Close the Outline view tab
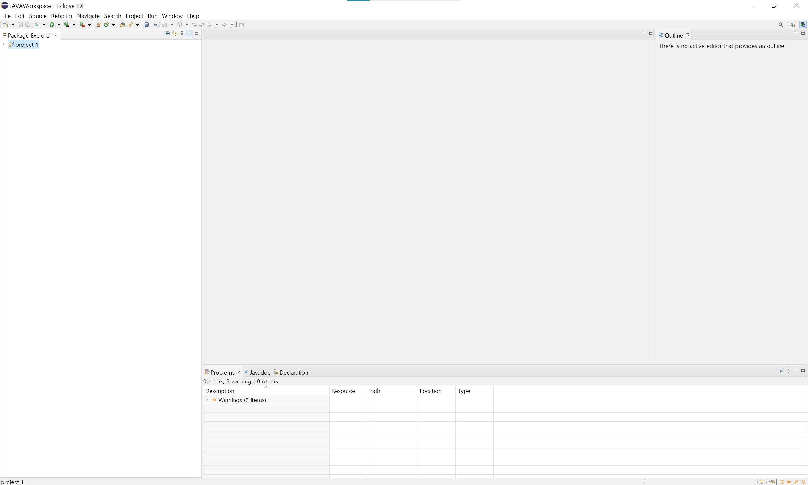Screen dimensions: 808x485 [687, 35]
